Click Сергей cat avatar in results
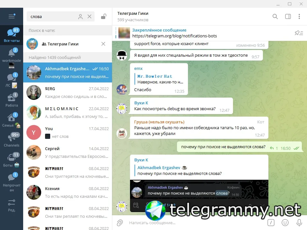This screenshot has width=307, height=230. 34,152
